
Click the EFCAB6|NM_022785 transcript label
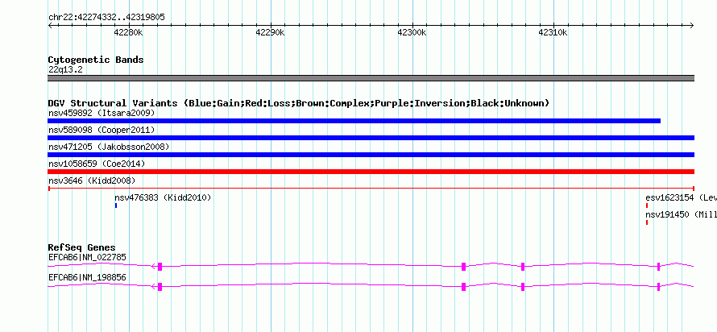[87, 257]
